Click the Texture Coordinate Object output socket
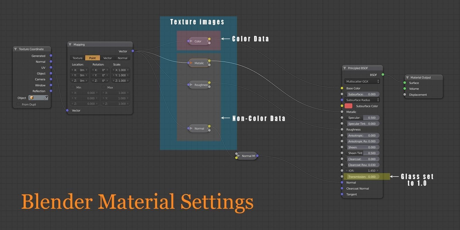 [51, 73]
